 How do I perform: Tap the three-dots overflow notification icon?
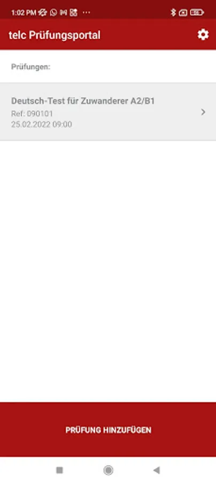click(87, 13)
